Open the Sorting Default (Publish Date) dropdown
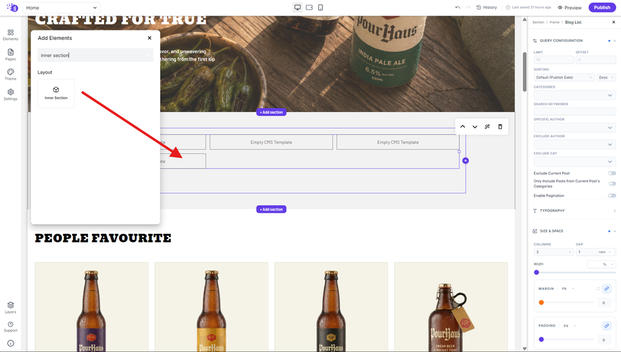 (564, 78)
